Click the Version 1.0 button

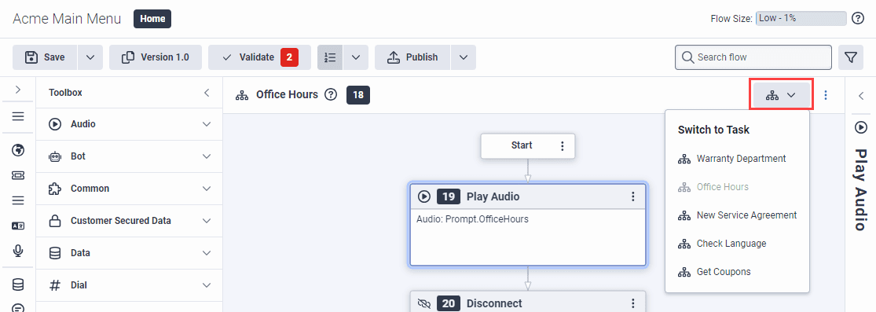(156, 57)
